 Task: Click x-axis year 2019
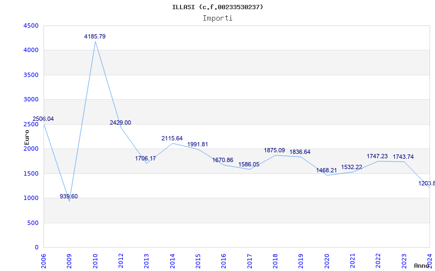[x=301, y=261]
